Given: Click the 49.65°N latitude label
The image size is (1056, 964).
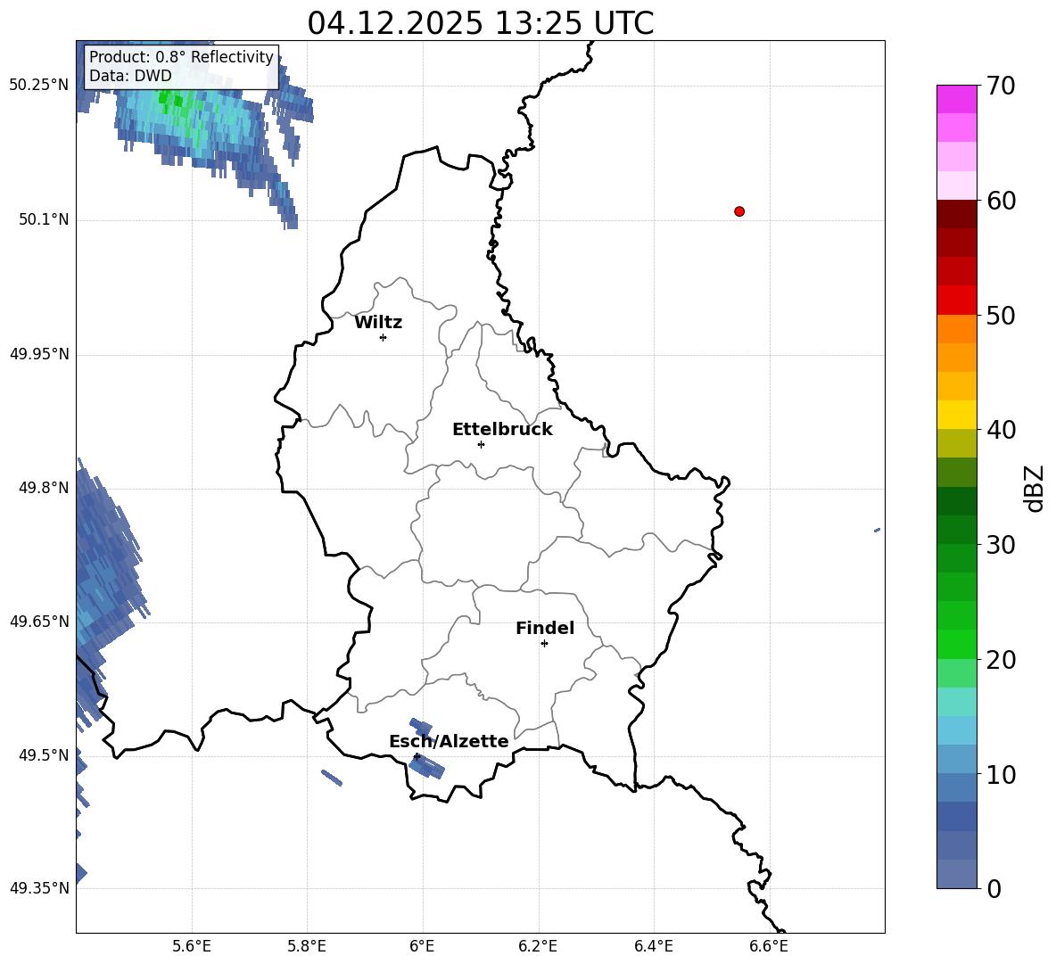Looking at the screenshot, I should (x=39, y=622).
